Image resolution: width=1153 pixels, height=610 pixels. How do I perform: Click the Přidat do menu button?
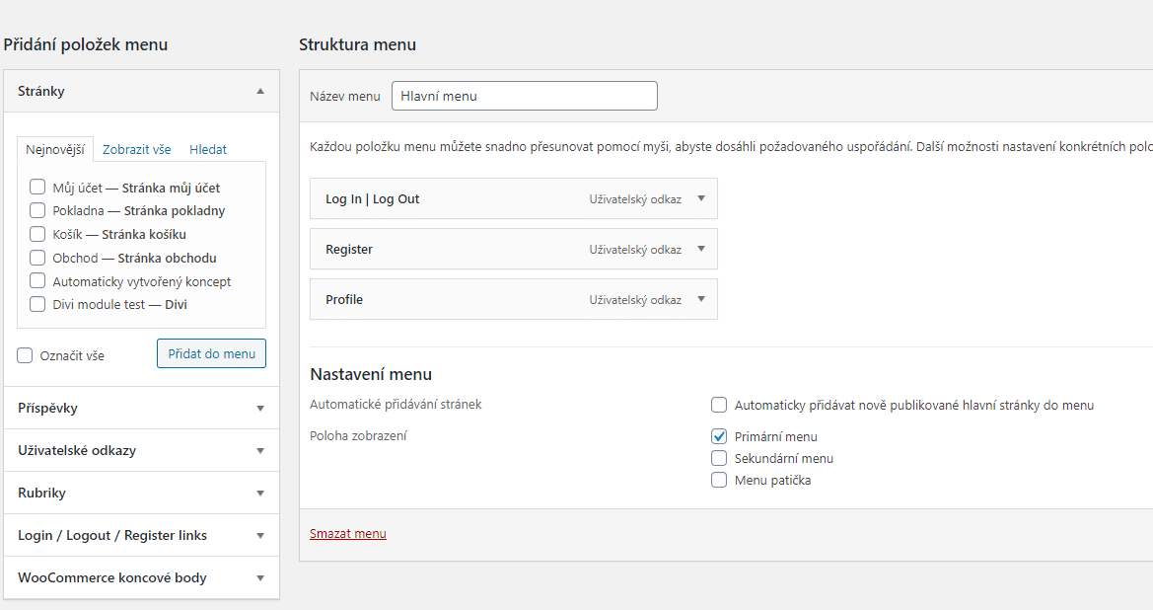pyautogui.click(x=212, y=353)
